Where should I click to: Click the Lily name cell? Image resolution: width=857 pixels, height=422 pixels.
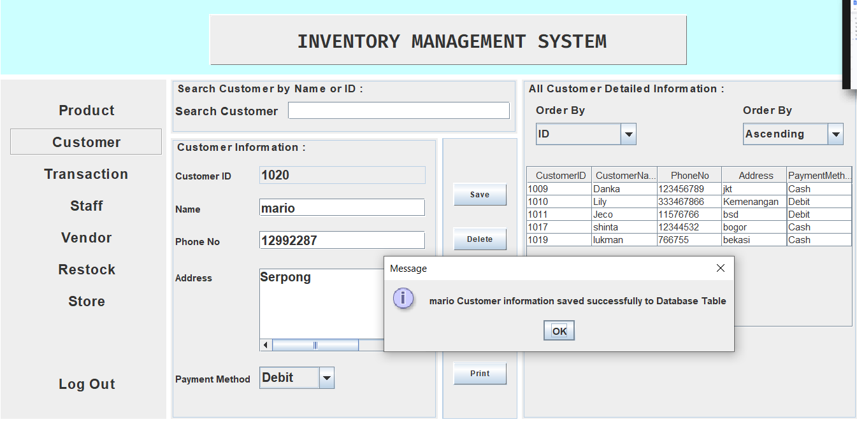[624, 202]
